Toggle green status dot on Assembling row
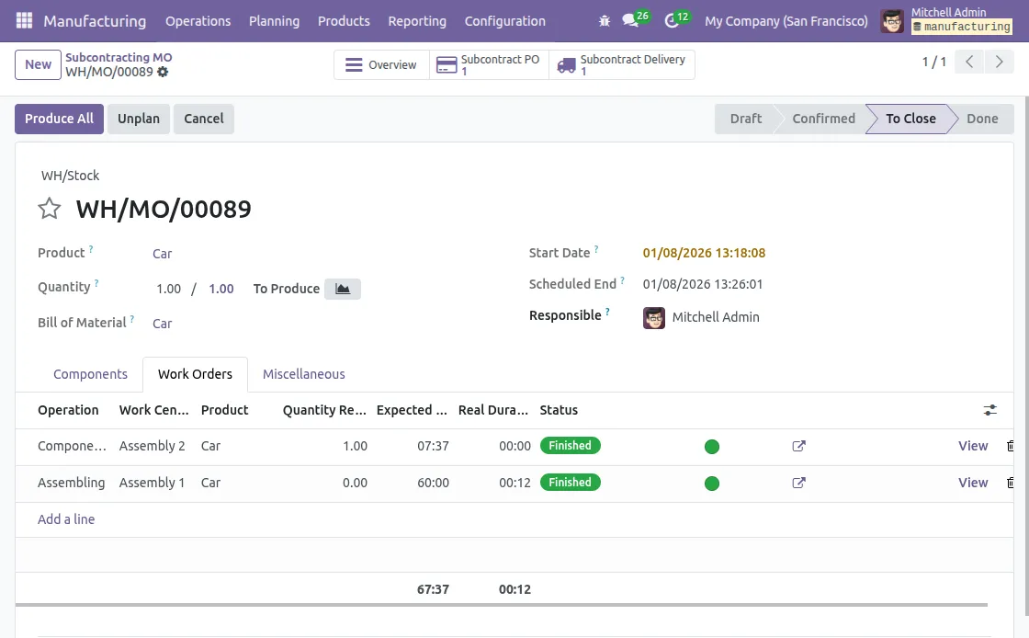1029x638 pixels. [x=711, y=484]
